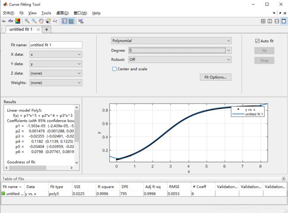The height and width of the screenshot is (213, 288).
Task: Open the Y data dropdown
Action: coord(56,64)
